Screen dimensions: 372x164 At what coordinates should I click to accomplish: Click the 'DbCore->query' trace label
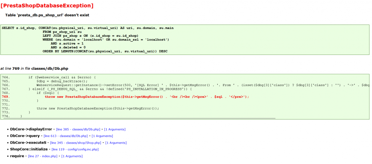[25, 136]
